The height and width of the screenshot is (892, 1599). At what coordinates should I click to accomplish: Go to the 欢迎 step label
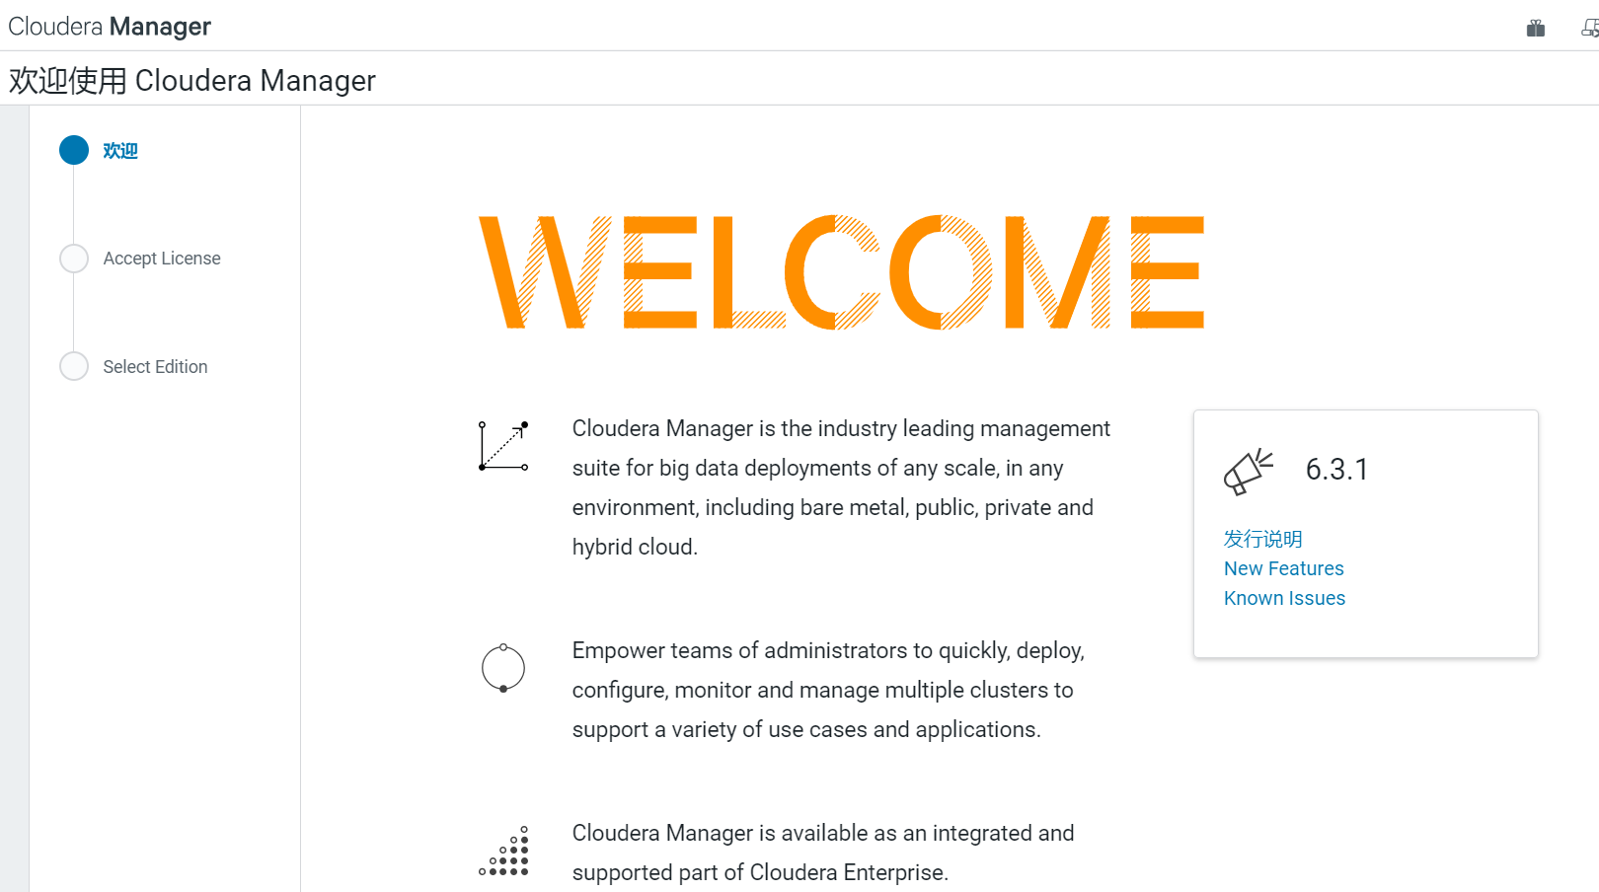click(x=120, y=151)
